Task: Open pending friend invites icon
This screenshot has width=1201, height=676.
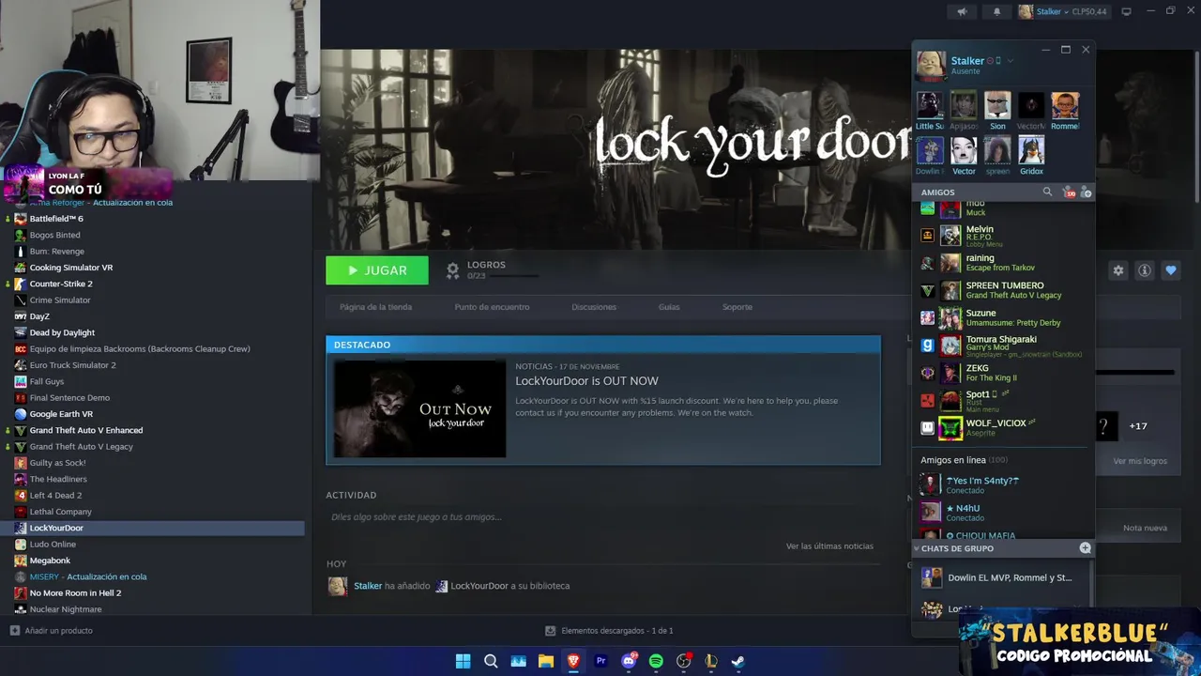Action: pyautogui.click(x=1069, y=192)
